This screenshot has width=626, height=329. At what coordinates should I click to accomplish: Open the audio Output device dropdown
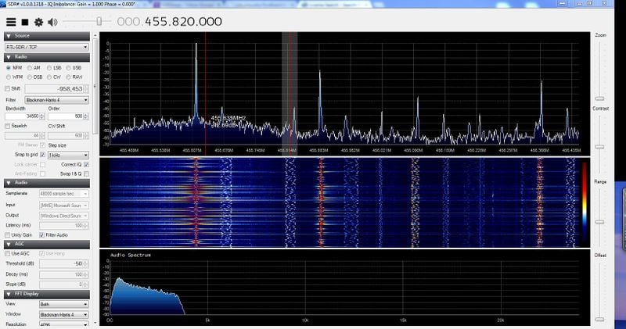pyautogui.click(x=64, y=216)
